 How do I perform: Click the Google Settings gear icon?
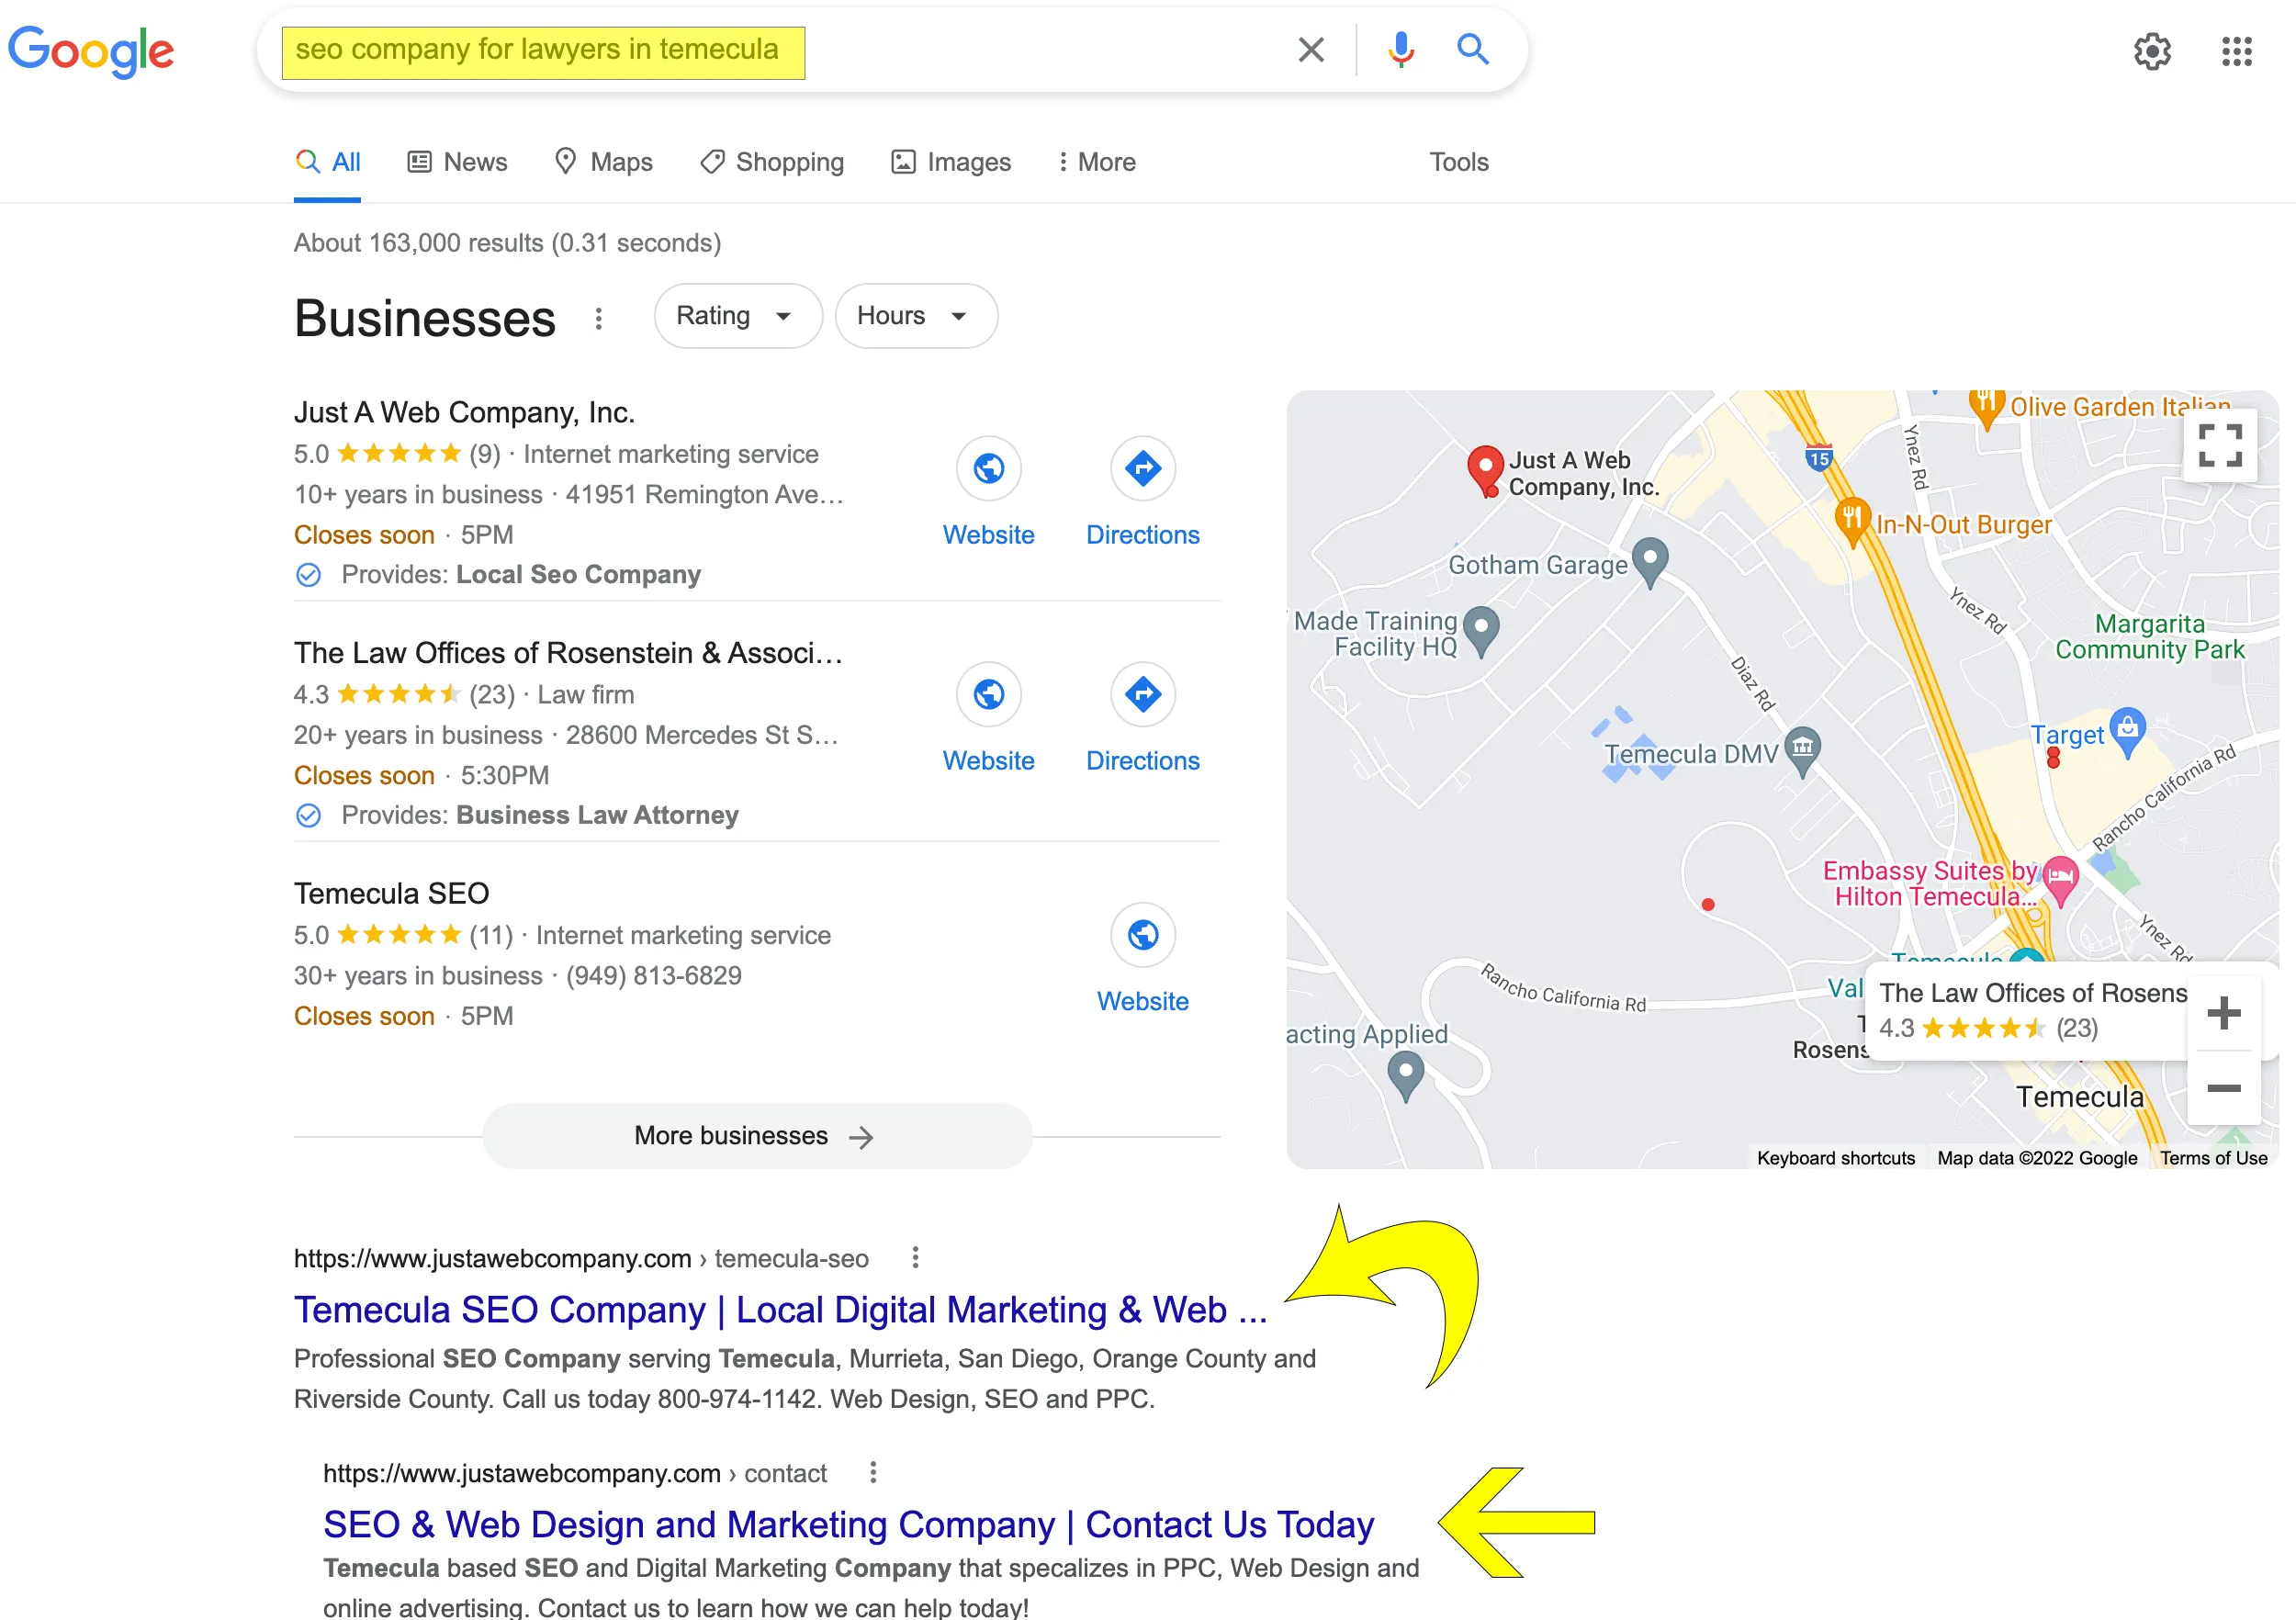pyautogui.click(x=2147, y=48)
